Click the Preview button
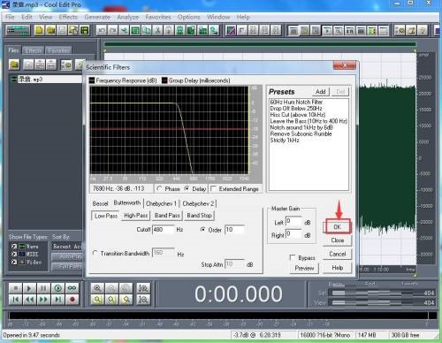Image resolution: width=442 pixels, height=343 pixels. coord(304,268)
